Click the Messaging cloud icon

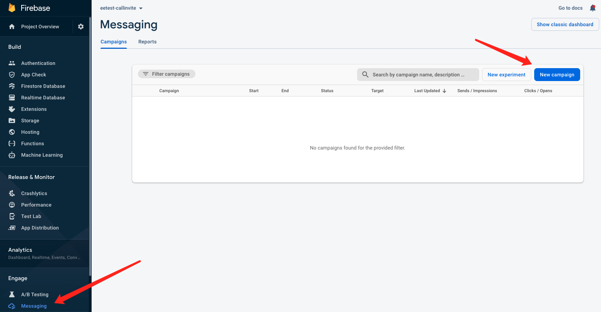coord(12,306)
